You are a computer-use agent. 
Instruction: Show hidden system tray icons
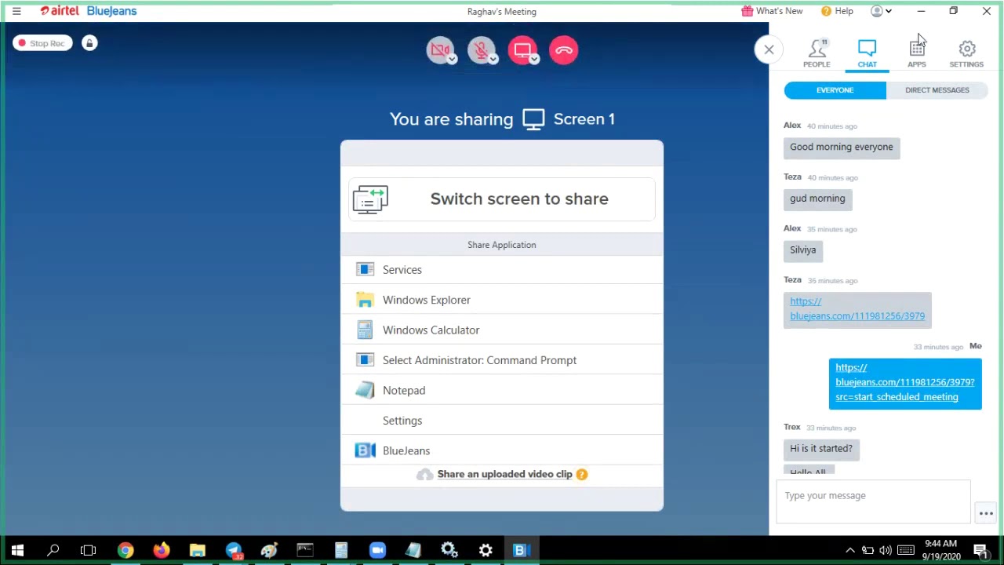[849, 550]
